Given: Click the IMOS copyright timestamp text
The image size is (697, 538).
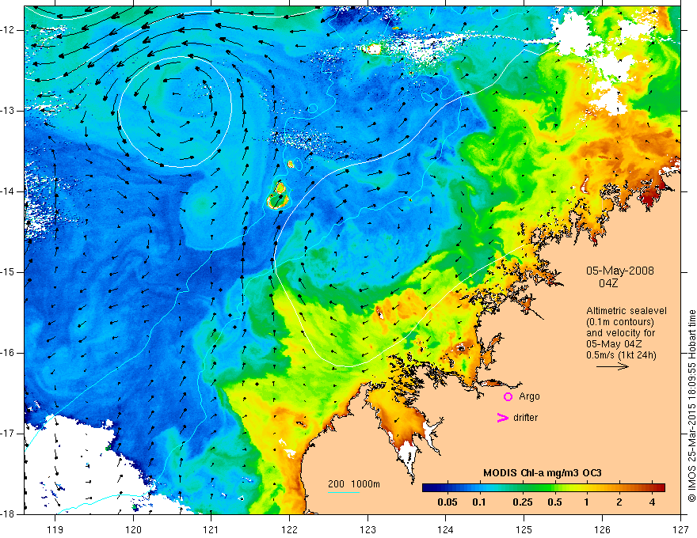Looking at the screenshot, I should click(x=691, y=406).
